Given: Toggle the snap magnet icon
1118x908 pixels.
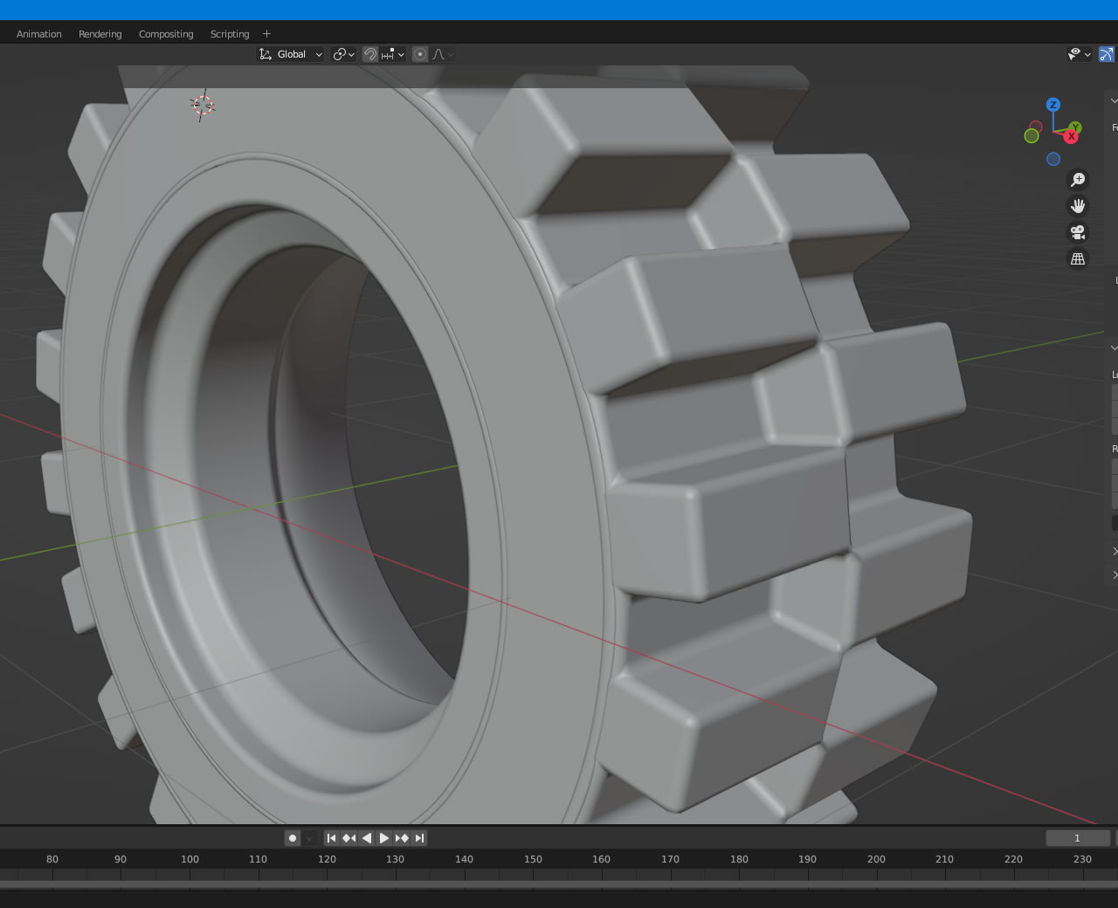Looking at the screenshot, I should click(370, 54).
